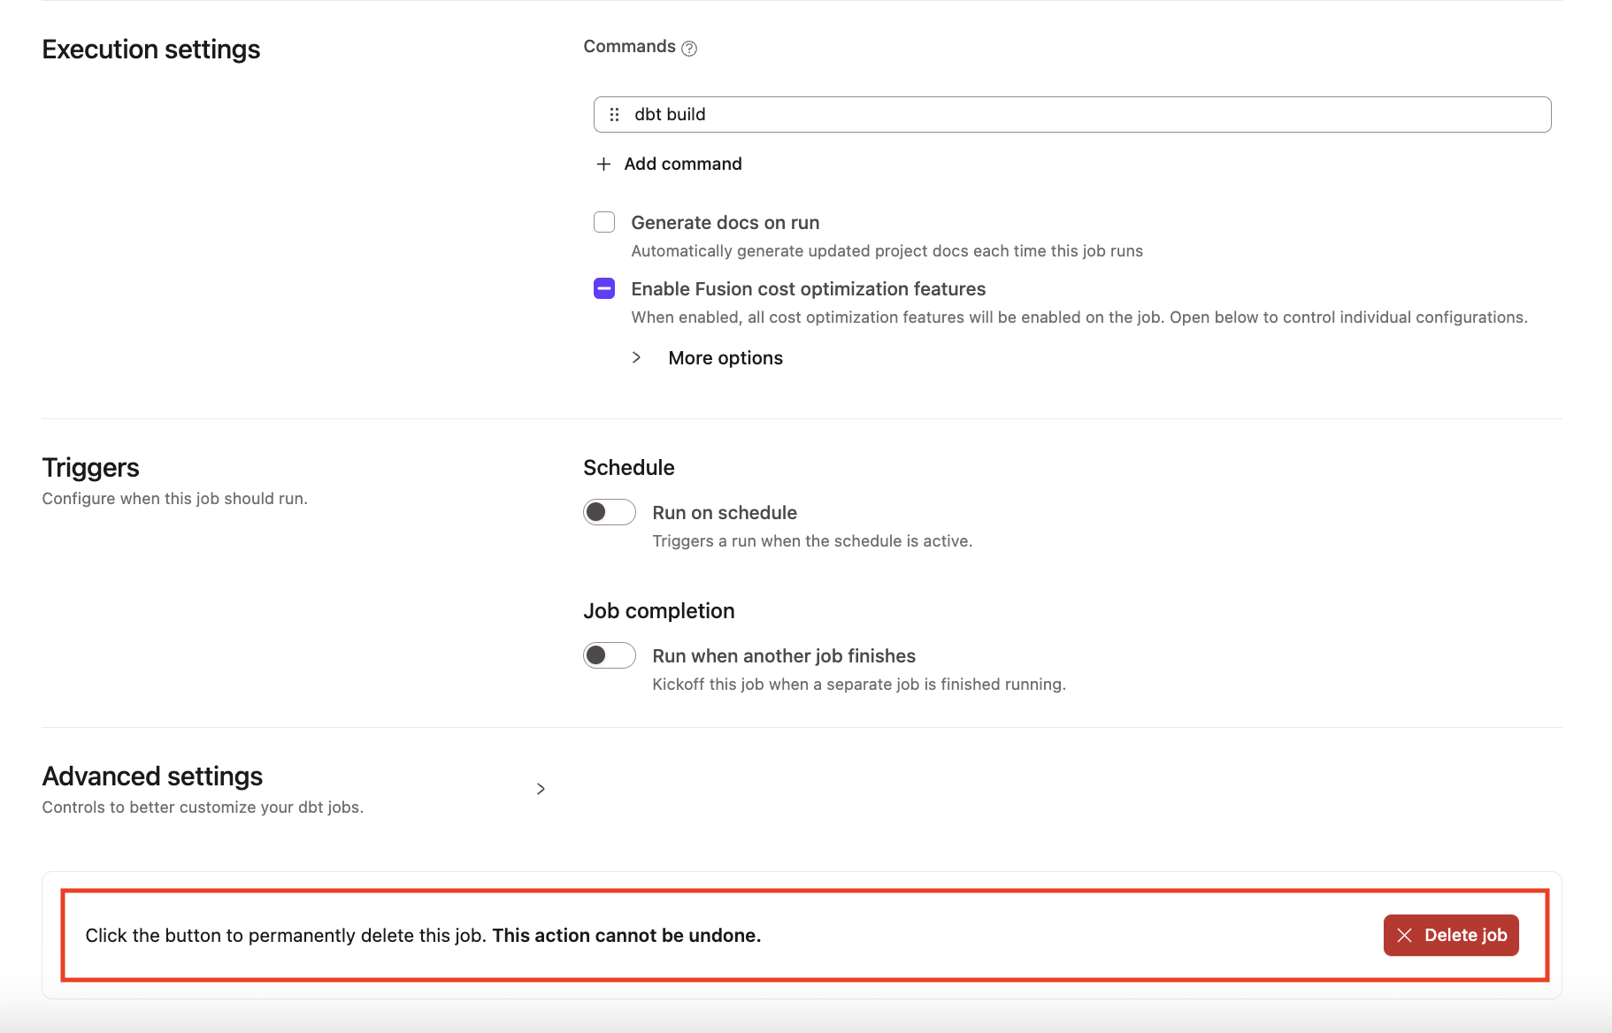Click the More options label text
Image resolution: width=1612 pixels, height=1033 pixels.
[x=725, y=358]
